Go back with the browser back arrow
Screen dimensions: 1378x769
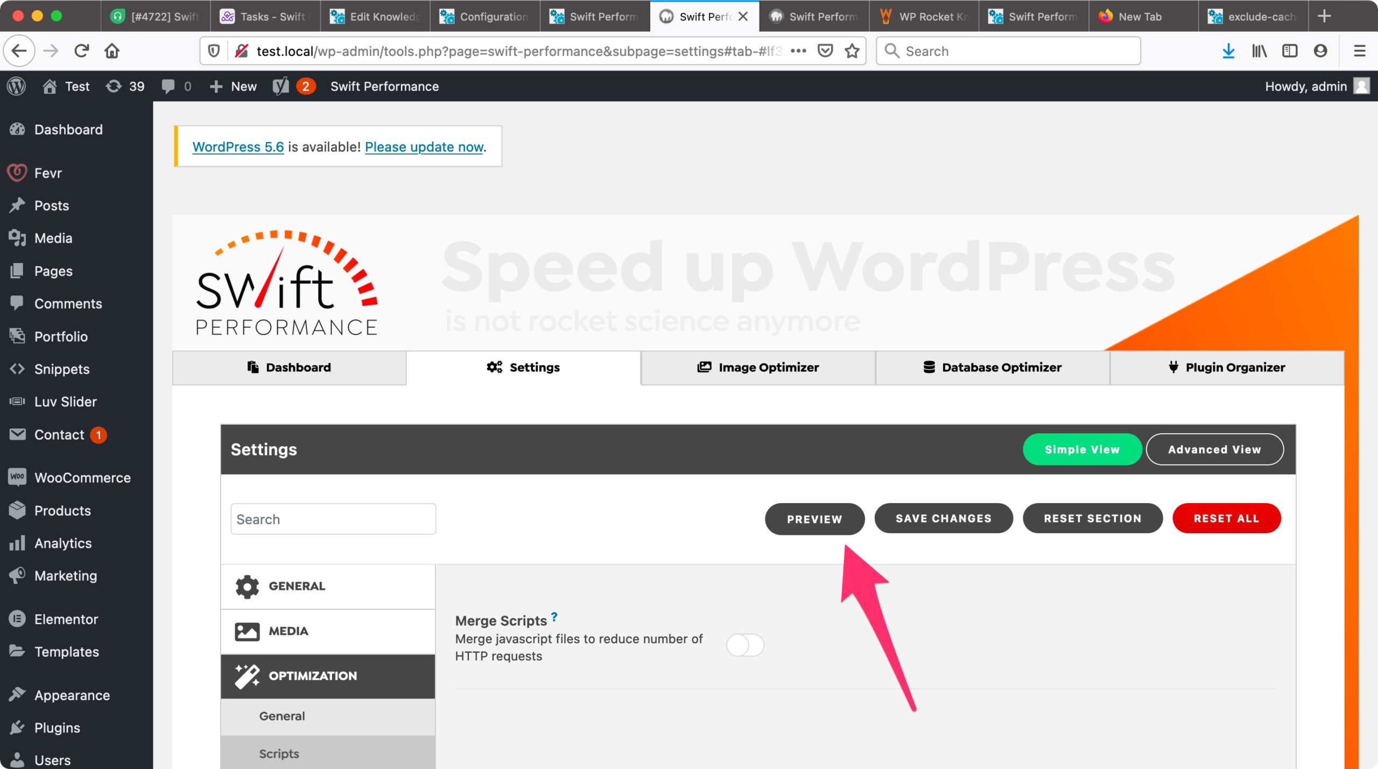[19, 51]
